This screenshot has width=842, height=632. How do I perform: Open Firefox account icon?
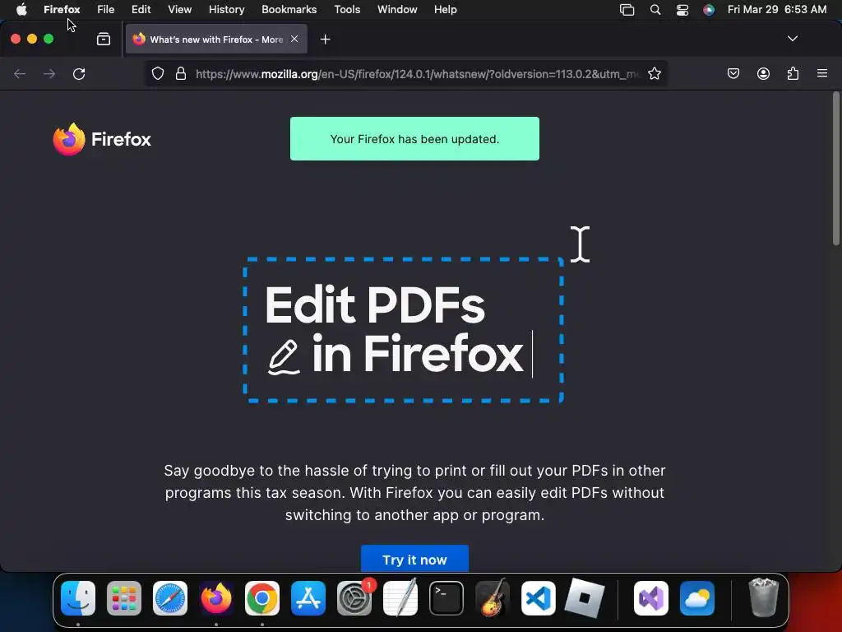763,73
